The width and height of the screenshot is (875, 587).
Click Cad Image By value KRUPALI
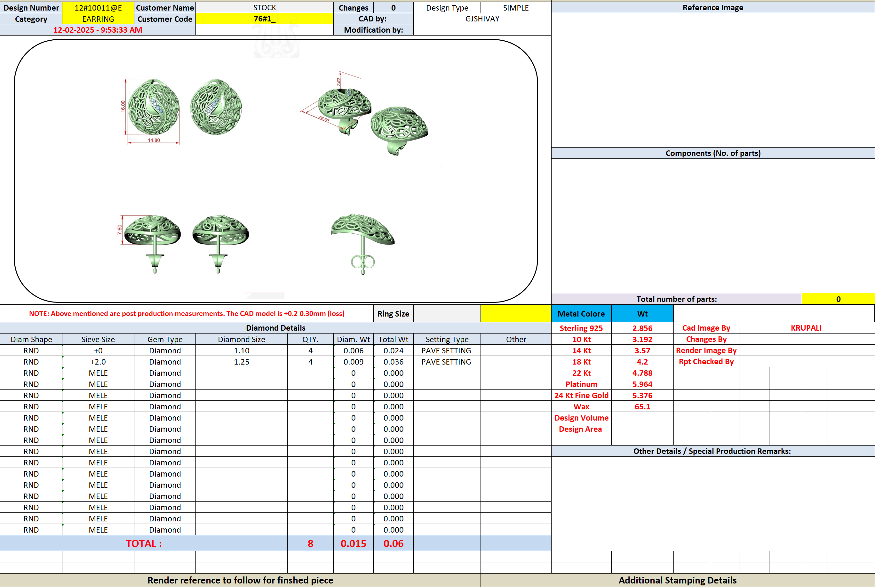click(x=806, y=328)
